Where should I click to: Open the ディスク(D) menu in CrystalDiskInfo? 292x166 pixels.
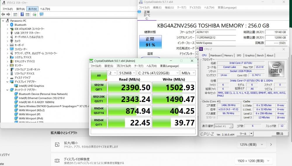[195, 7]
